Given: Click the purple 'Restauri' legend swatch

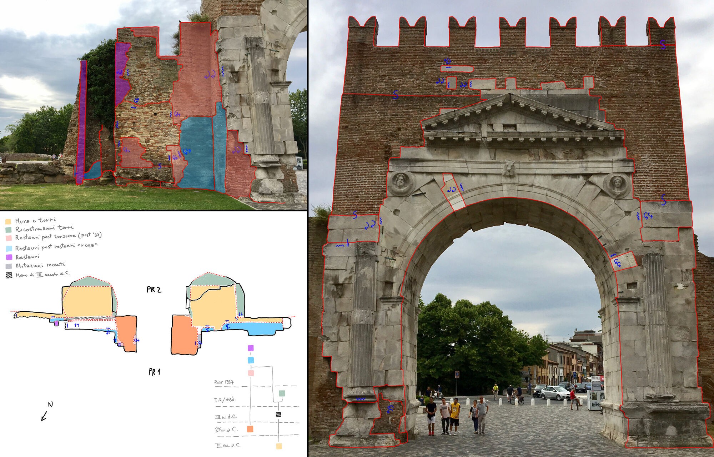Looking at the screenshot, I should (9, 257).
